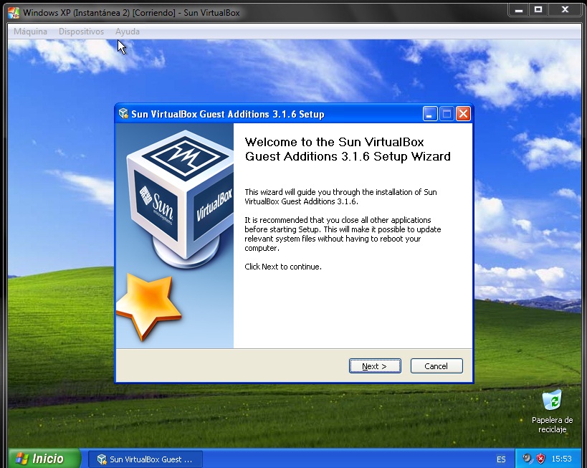
Task: Click the VirtualBox cube logo image
Action: [180, 199]
